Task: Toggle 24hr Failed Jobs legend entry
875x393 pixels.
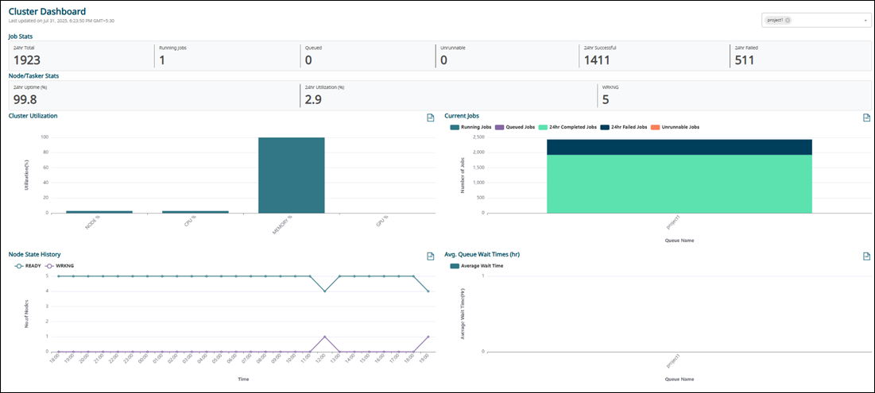Action: coord(625,127)
